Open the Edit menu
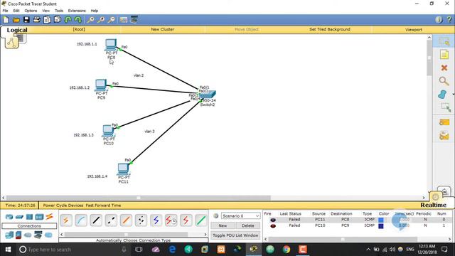 click(x=16, y=11)
